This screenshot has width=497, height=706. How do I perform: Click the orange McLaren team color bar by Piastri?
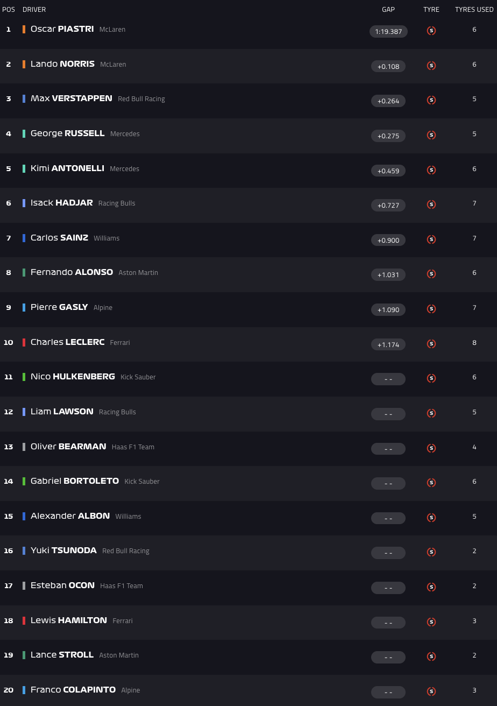coord(24,29)
